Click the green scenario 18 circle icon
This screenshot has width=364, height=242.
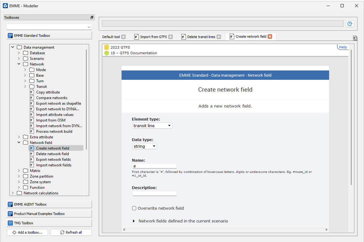pyautogui.click(x=107, y=53)
